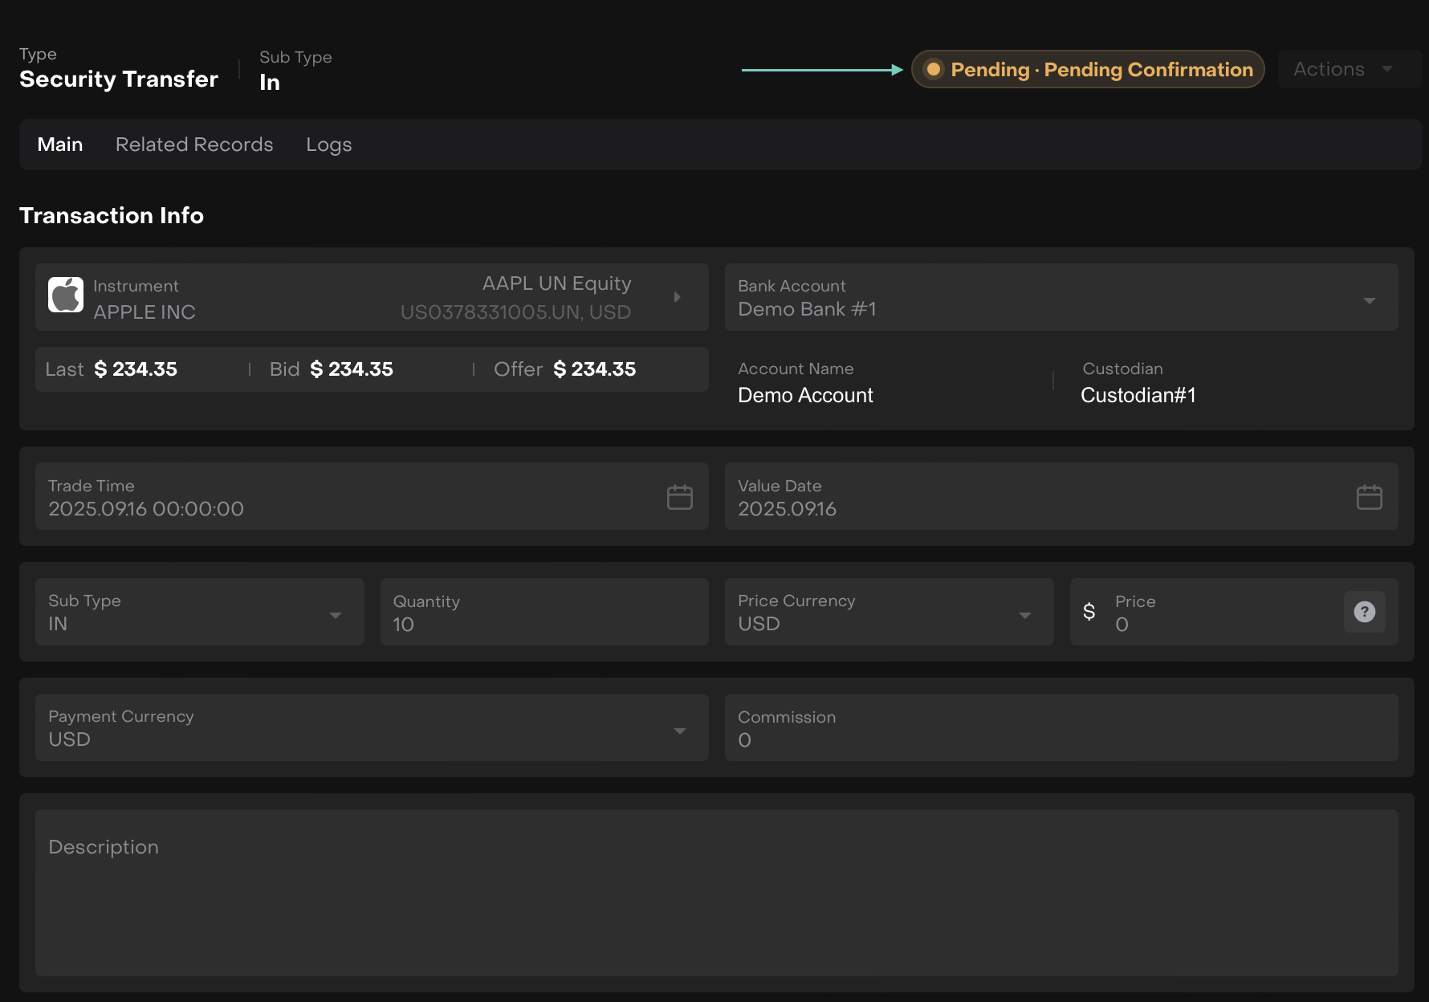Image resolution: width=1429 pixels, height=1002 pixels.
Task: Open the Payment Currency dropdown
Action: tap(679, 731)
